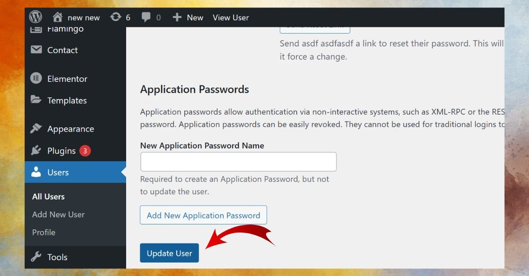Open the Templates folder icon
Viewport: 529px width, 276px height.
coord(36,100)
